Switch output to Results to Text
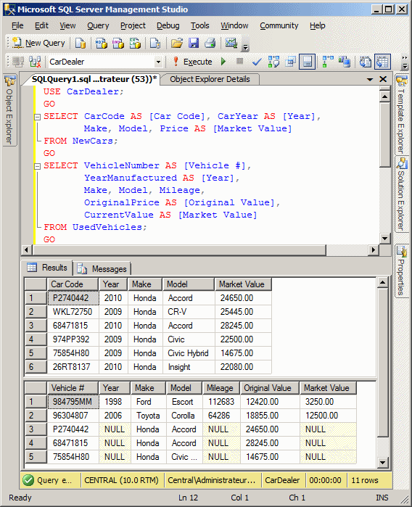The image size is (412, 507). (x=366, y=62)
